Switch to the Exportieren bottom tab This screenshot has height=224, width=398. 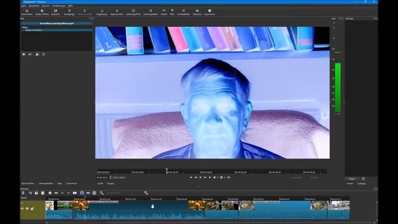[72, 183]
